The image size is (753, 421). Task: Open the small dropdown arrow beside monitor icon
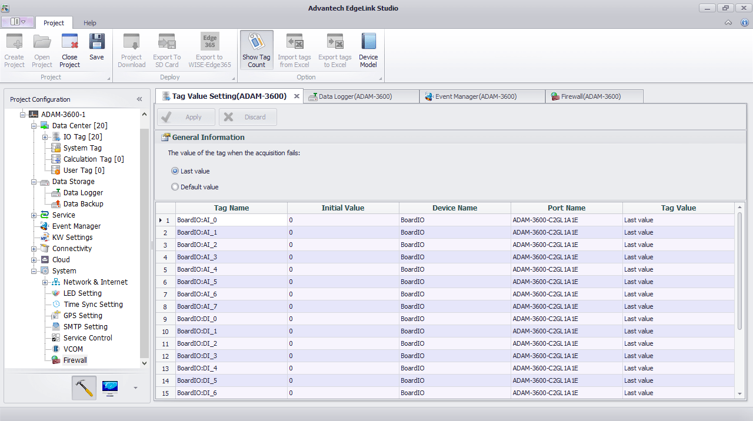click(136, 388)
